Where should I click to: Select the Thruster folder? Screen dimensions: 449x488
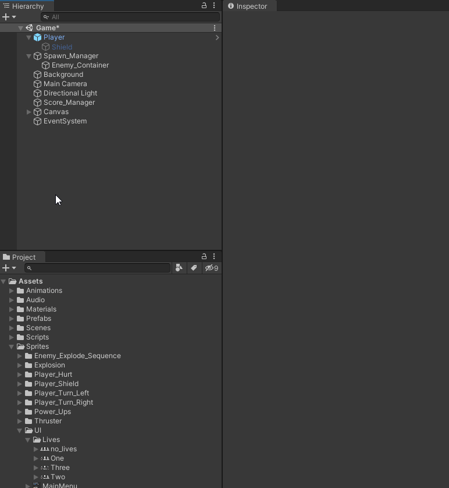48,422
